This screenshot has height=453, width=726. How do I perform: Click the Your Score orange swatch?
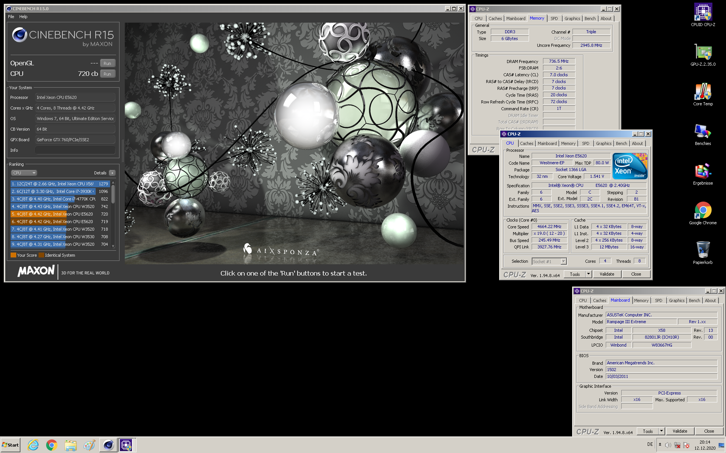pos(13,255)
